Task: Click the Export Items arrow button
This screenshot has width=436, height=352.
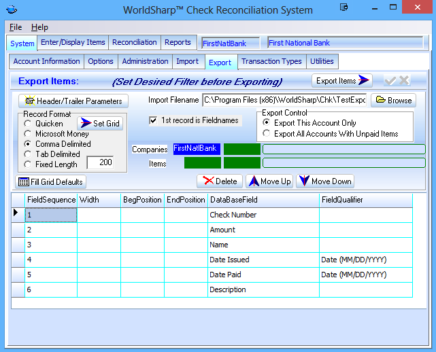Action: pos(343,81)
